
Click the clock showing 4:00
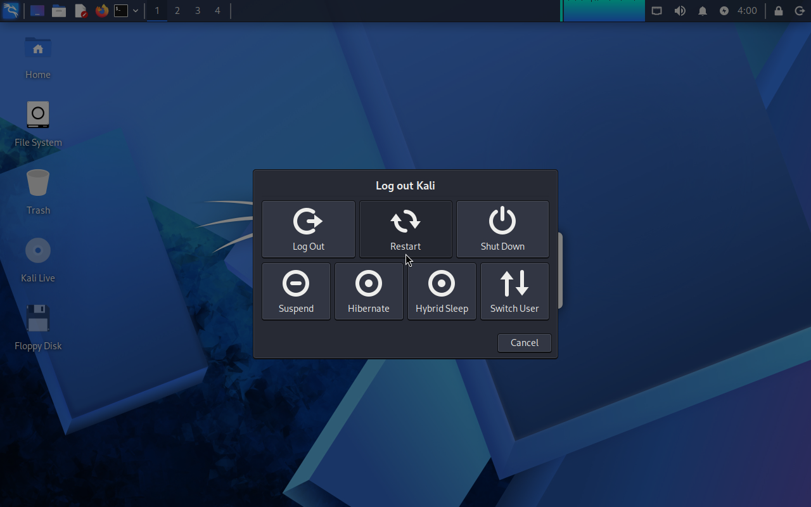748,11
